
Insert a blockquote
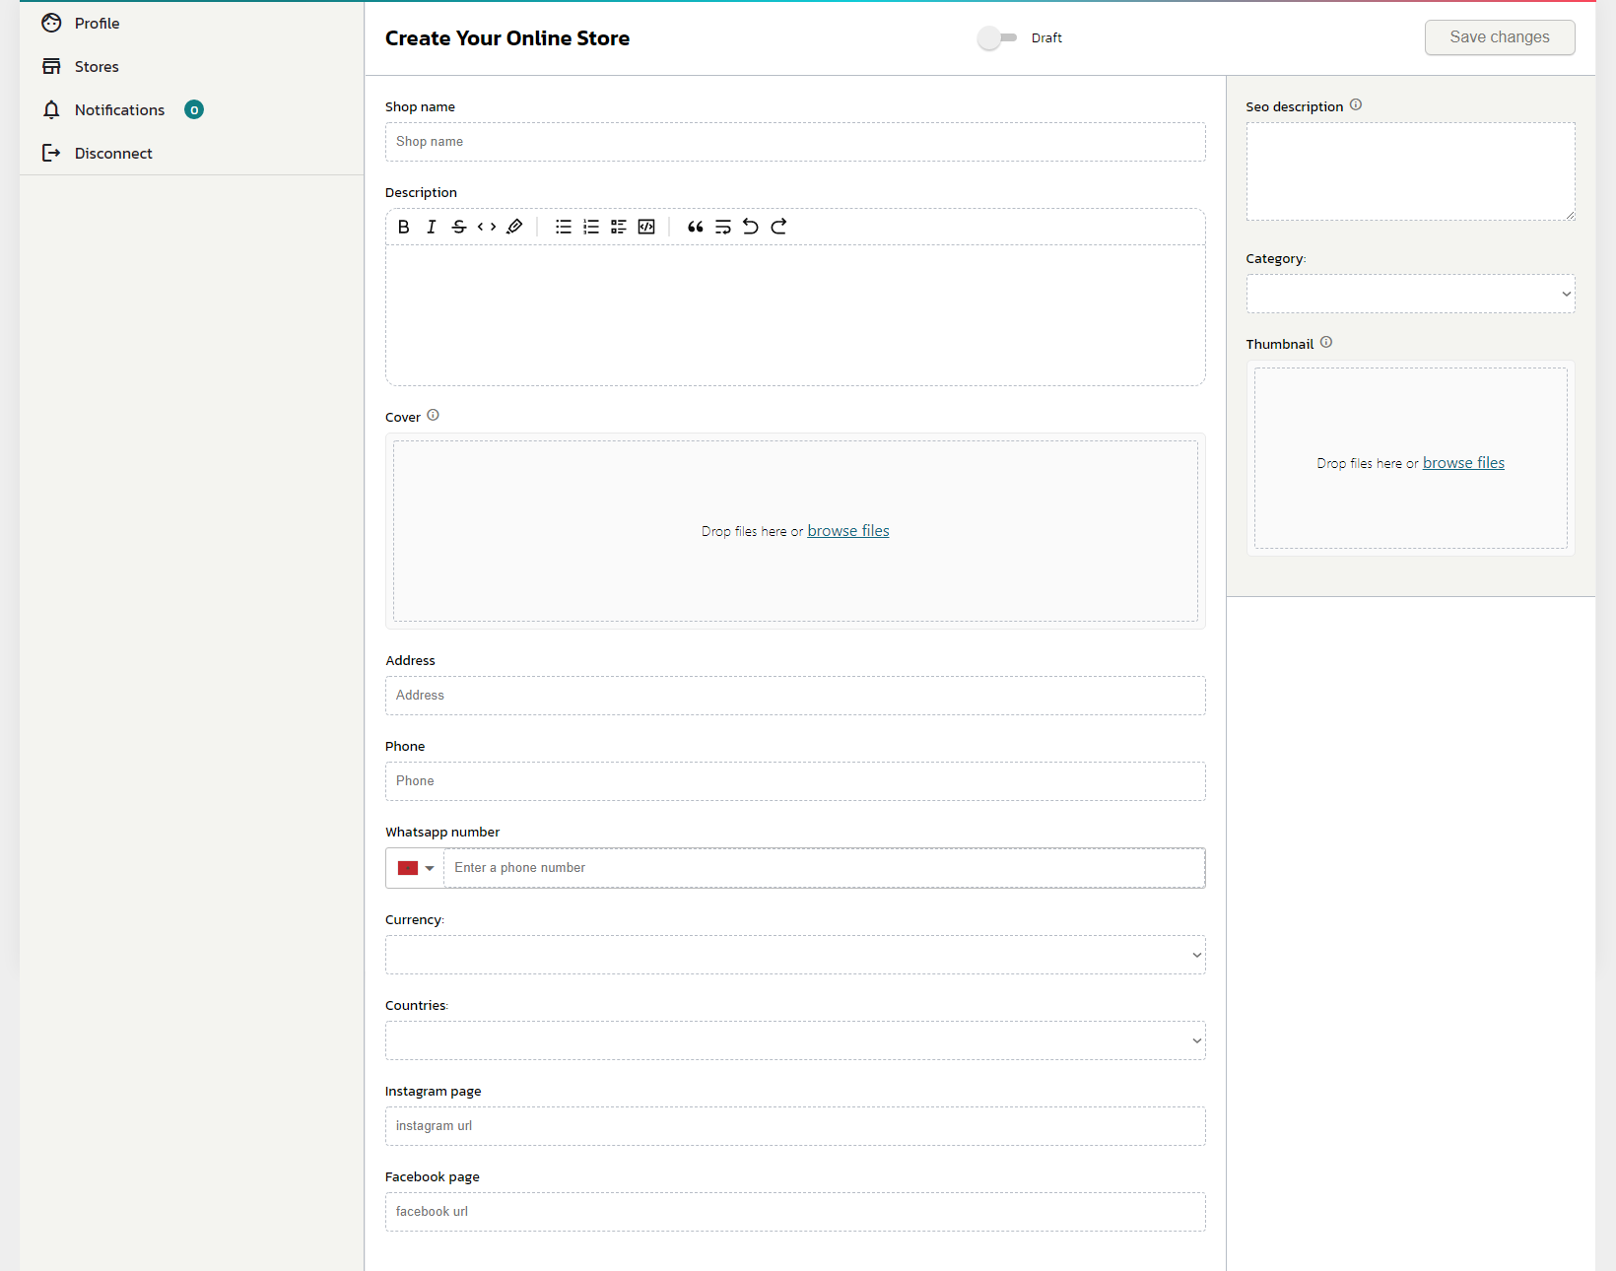coord(696,227)
